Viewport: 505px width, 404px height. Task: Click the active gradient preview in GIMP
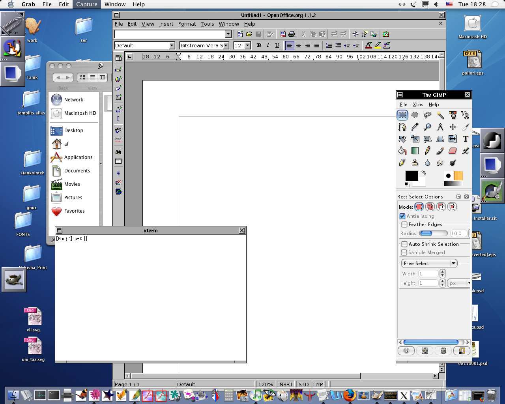(x=453, y=183)
